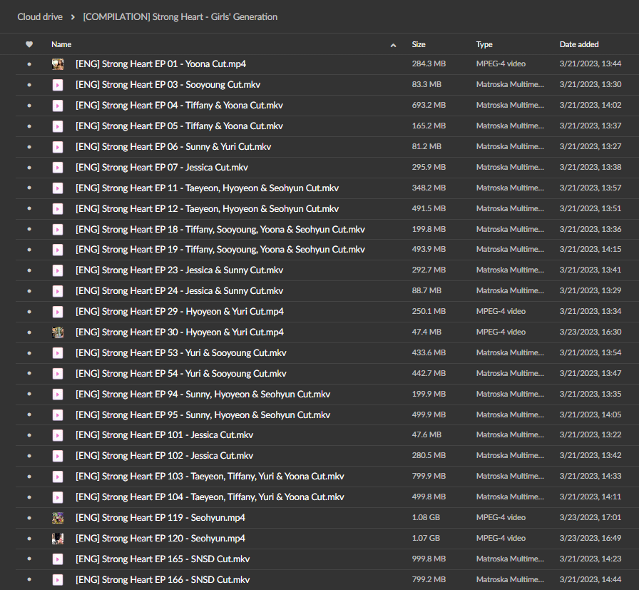Open the Strong Heart compilation folder breadcrumb
This screenshot has height=590, width=639.
[180, 16]
